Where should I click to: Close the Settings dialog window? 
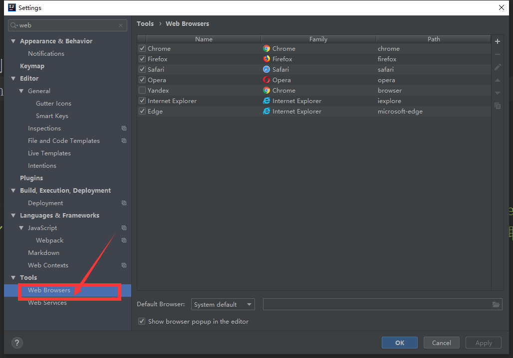(x=501, y=7)
